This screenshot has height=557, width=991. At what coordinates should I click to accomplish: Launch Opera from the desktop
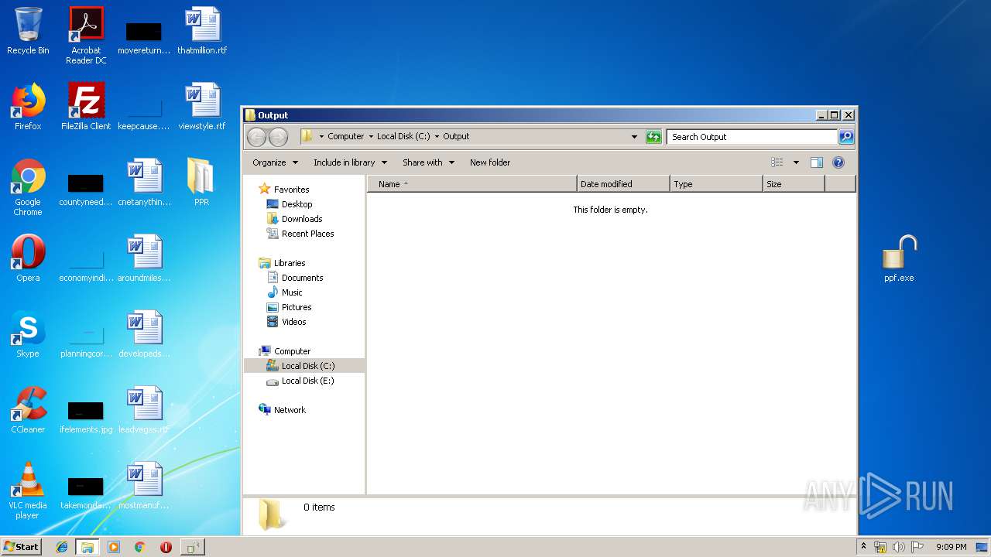pyautogui.click(x=28, y=258)
